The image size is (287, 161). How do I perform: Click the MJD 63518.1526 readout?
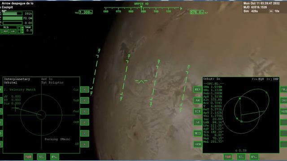pos(255,7)
